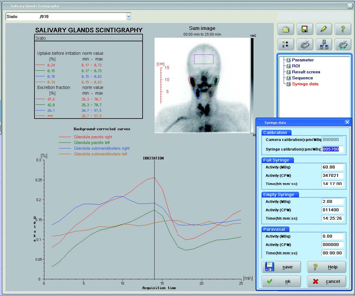Expand the Sialo patient study dropdown
355x296 pixels.
pyautogui.click(x=129, y=16)
